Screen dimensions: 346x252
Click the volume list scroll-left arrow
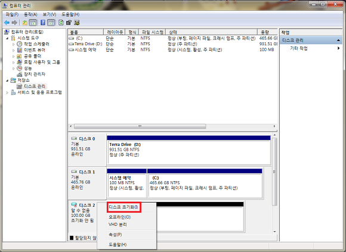coord(71,126)
